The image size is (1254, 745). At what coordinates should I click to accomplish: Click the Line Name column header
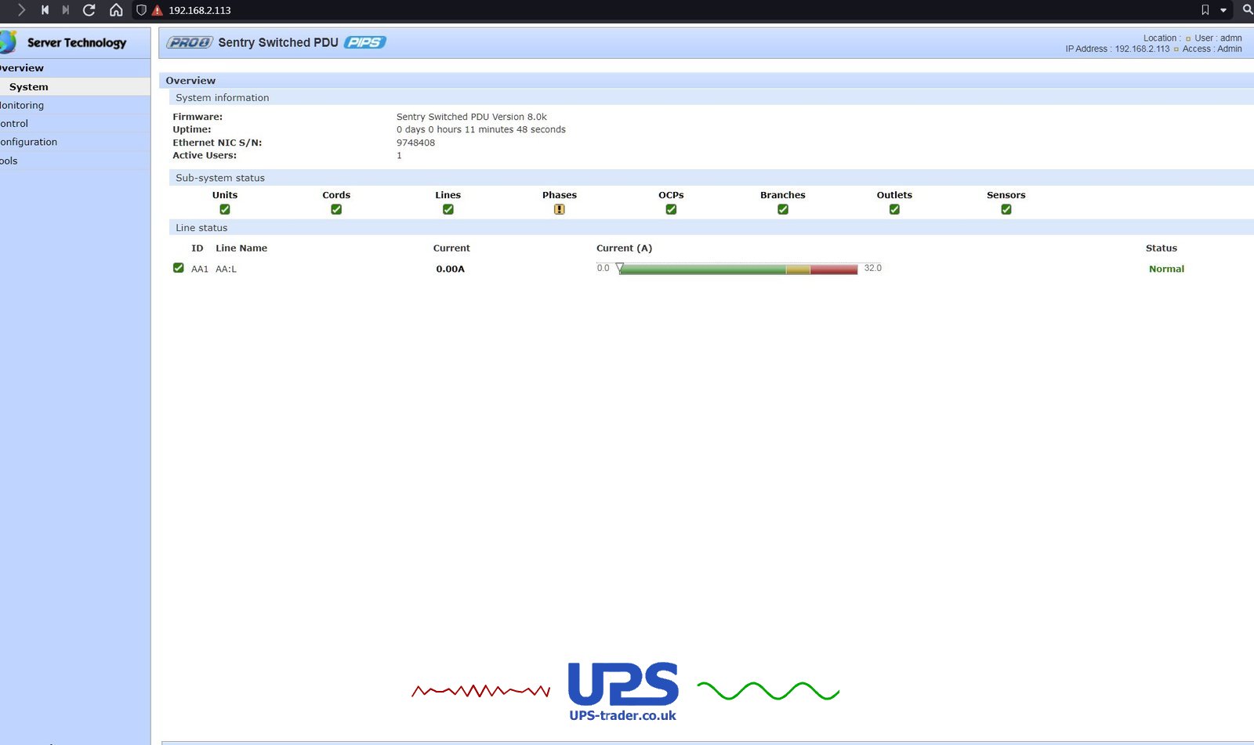pos(241,248)
